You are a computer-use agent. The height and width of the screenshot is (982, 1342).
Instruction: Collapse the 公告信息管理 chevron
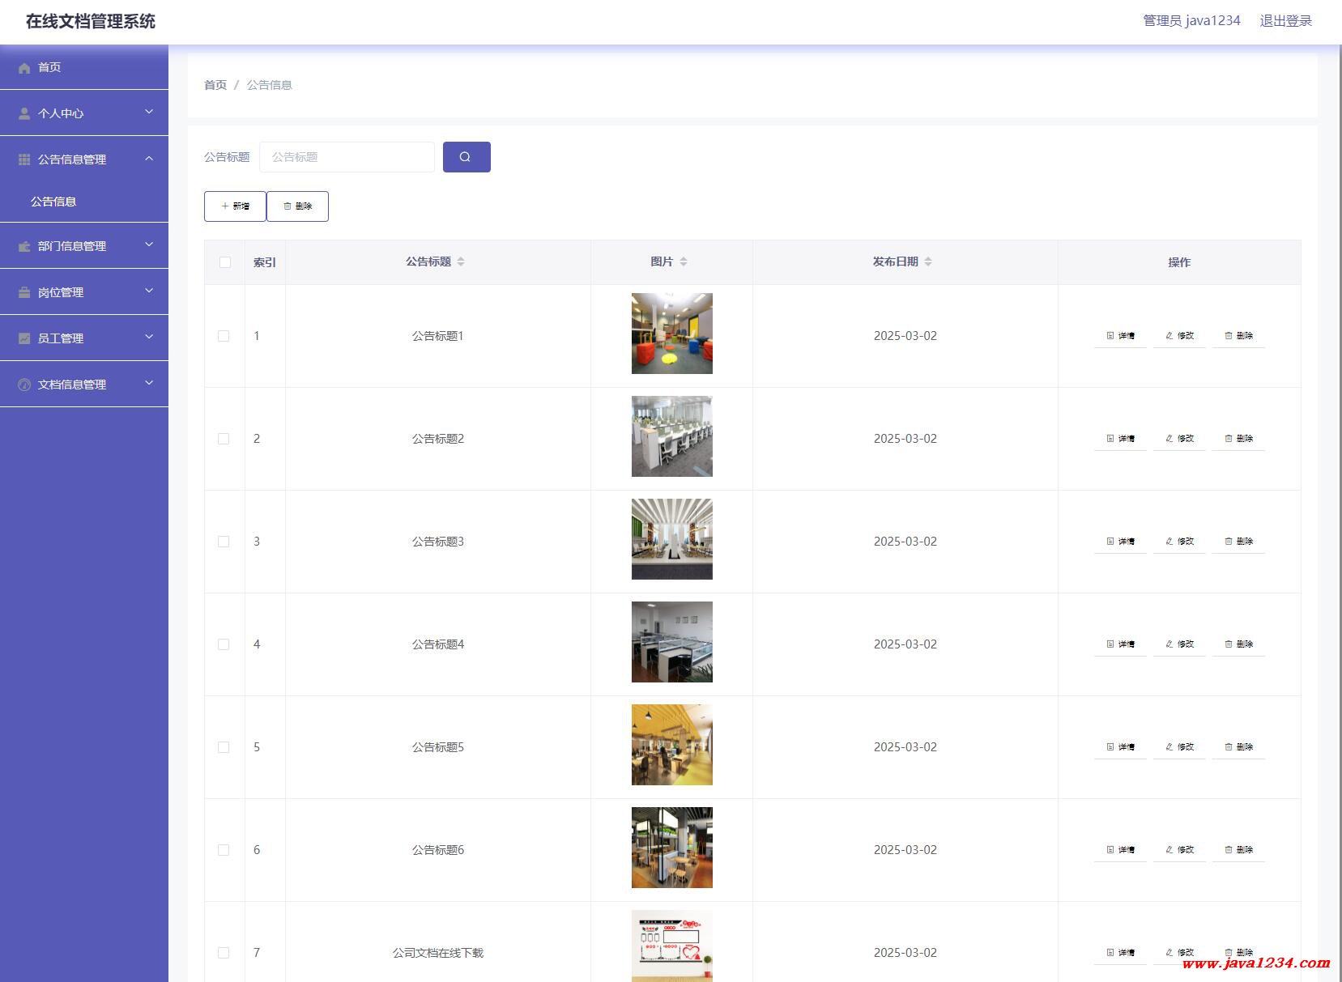pos(149,159)
